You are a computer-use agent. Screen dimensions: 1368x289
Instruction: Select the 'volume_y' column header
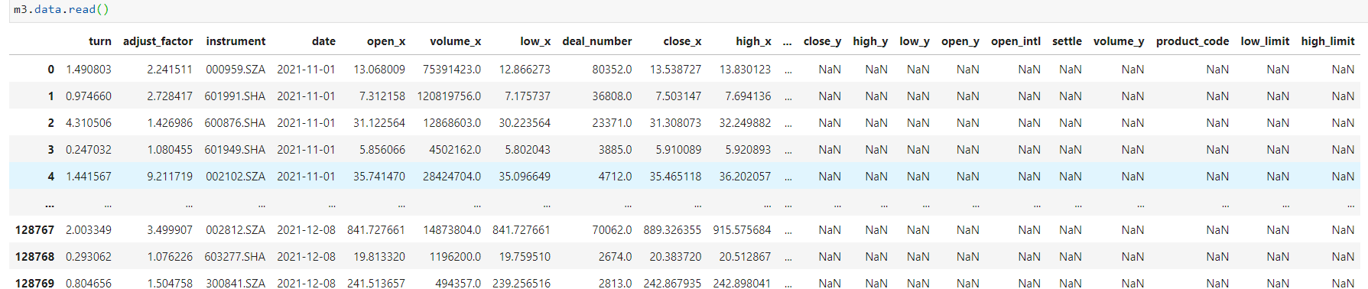[1119, 41]
